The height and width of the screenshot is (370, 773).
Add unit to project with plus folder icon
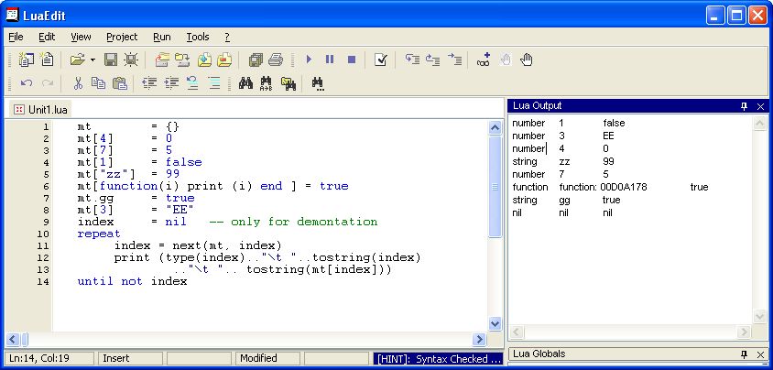click(x=204, y=60)
